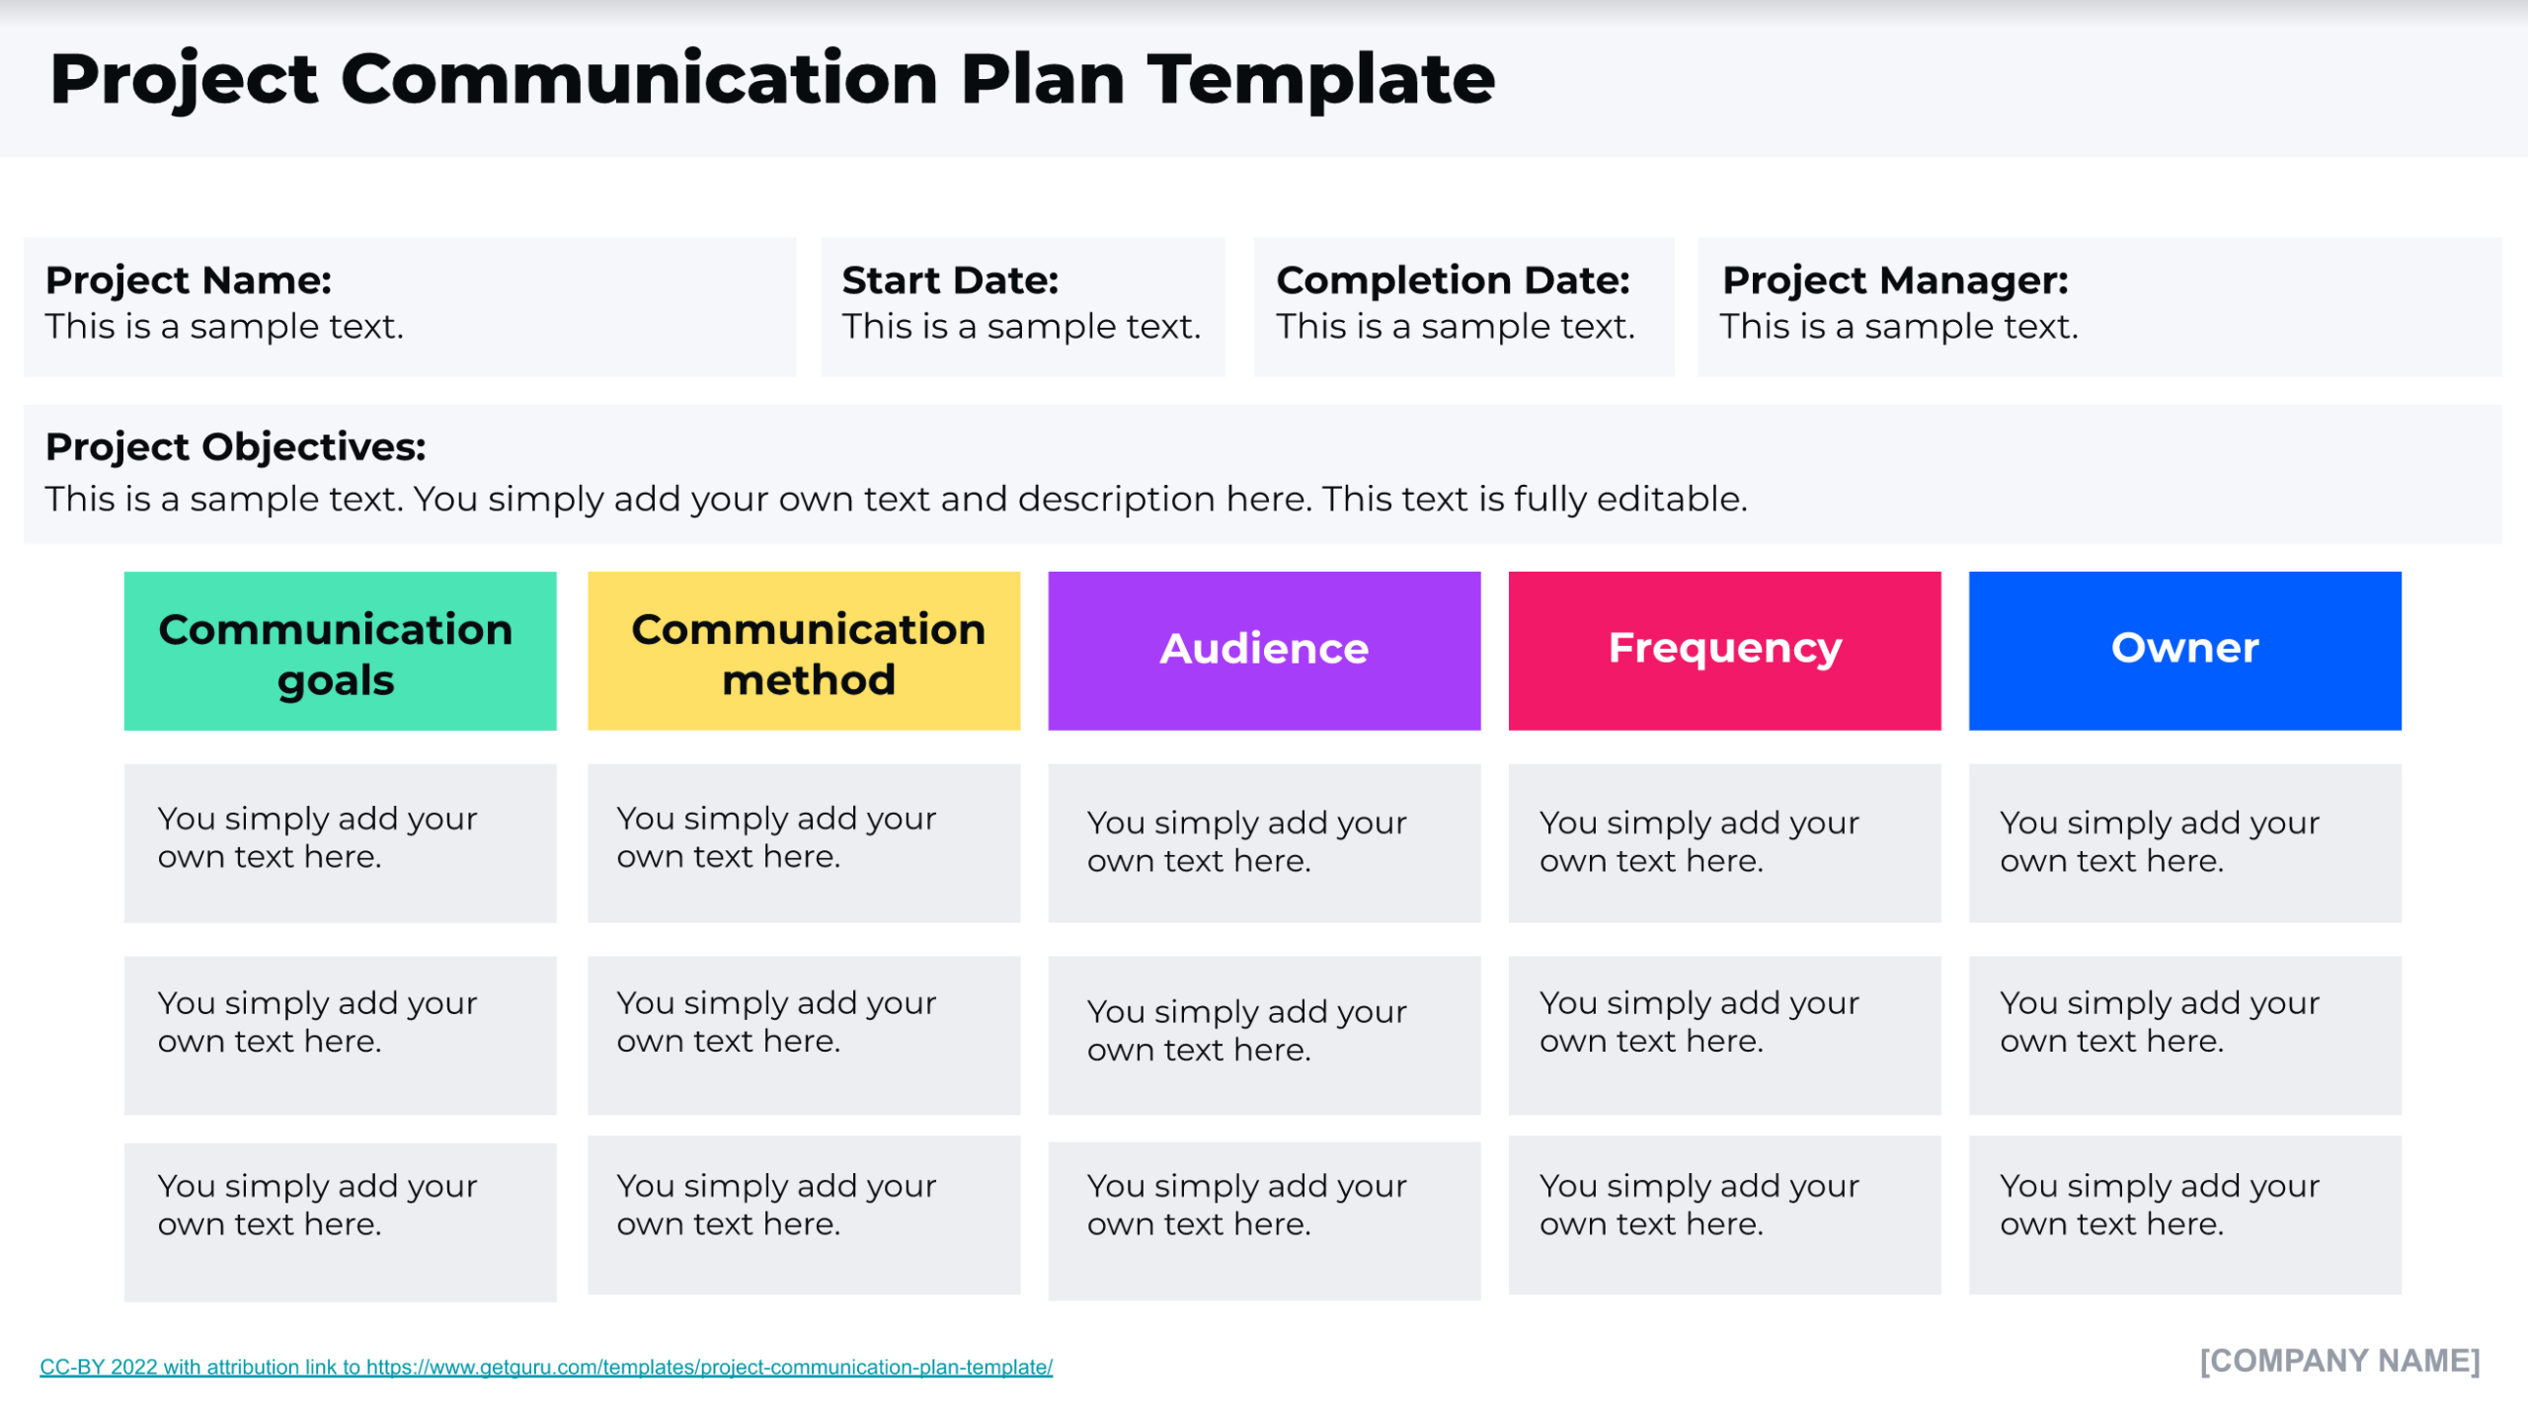Click the Audience header cell
Viewport: 2528px width, 1417px height.
(1264, 650)
